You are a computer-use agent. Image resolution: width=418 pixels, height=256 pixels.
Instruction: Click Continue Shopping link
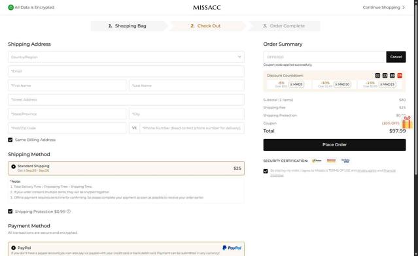click(x=383, y=7)
